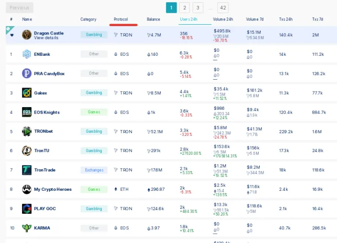Sort table by Name column header
337x243 pixels.
coord(27,19)
